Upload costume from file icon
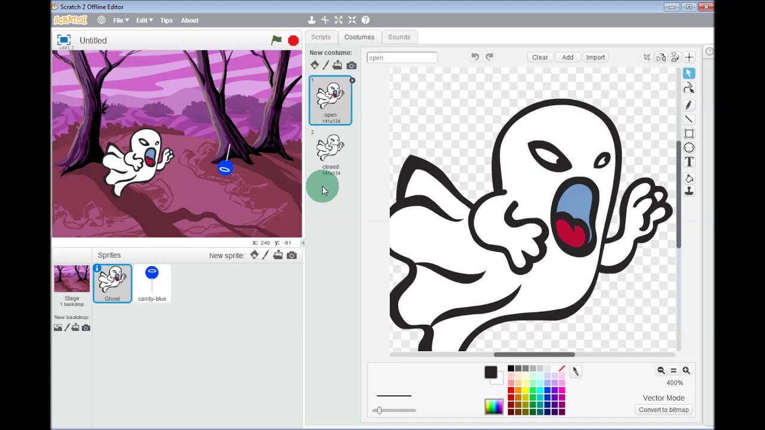Screen dimensions: 765x430 click(x=338, y=65)
